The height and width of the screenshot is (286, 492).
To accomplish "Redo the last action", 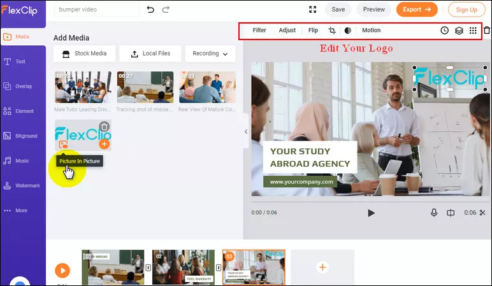I will [x=166, y=10].
